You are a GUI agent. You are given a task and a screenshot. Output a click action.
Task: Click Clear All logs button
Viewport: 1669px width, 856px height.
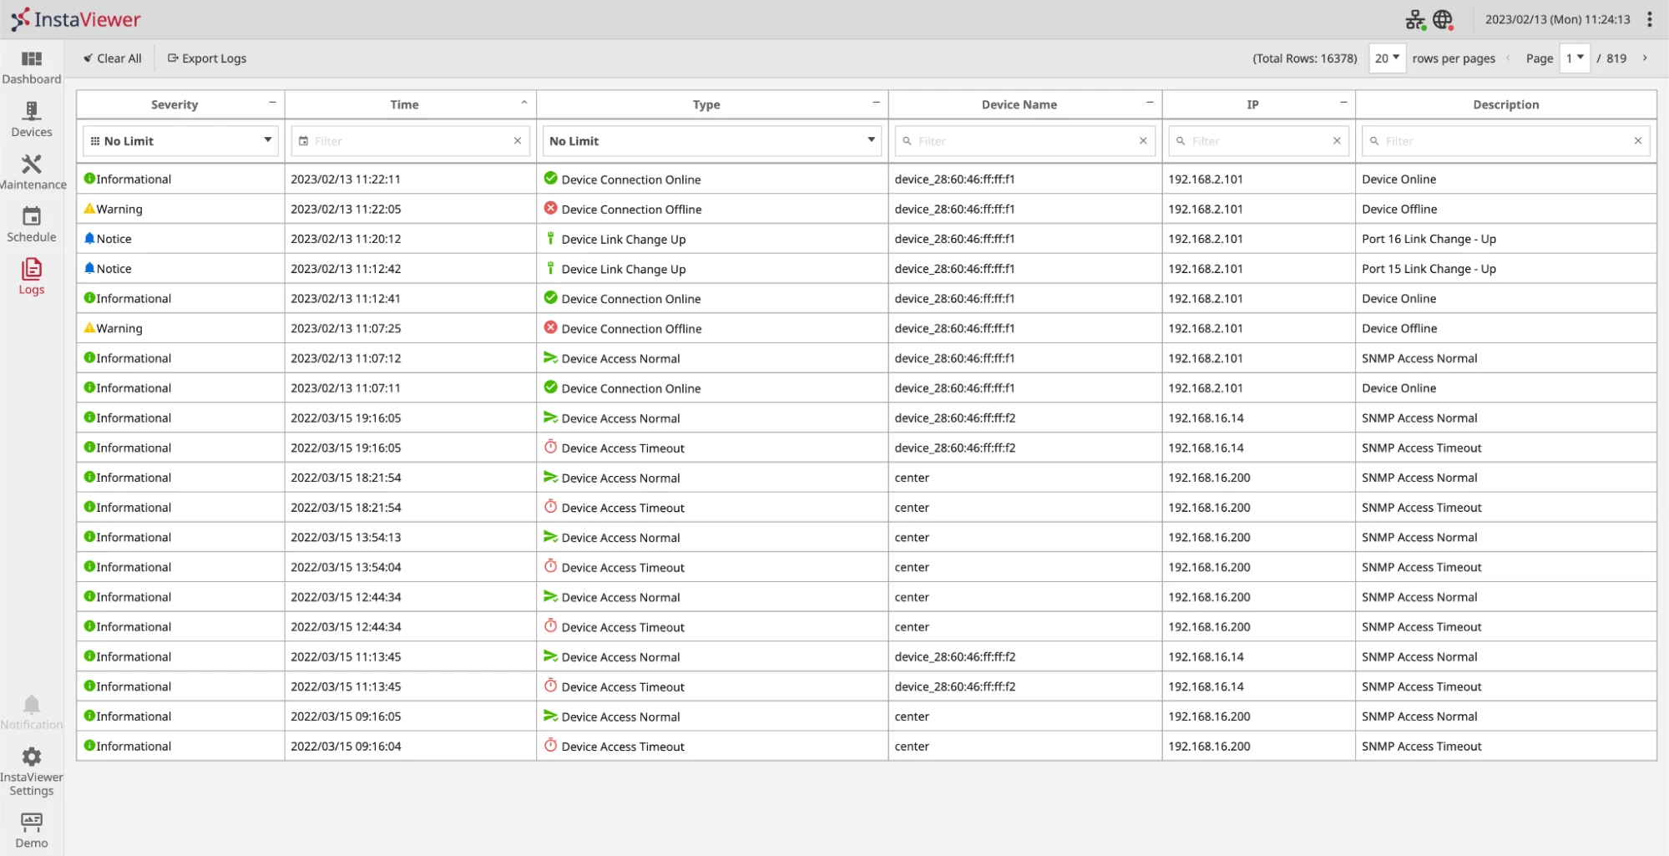click(112, 58)
